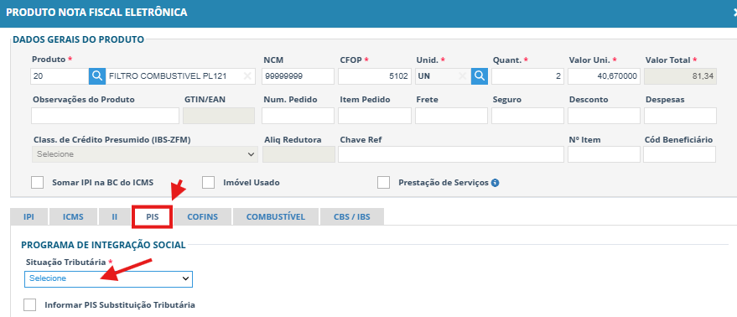Check the Prestação de Serviços box
737x317 pixels.
[383, 183]
